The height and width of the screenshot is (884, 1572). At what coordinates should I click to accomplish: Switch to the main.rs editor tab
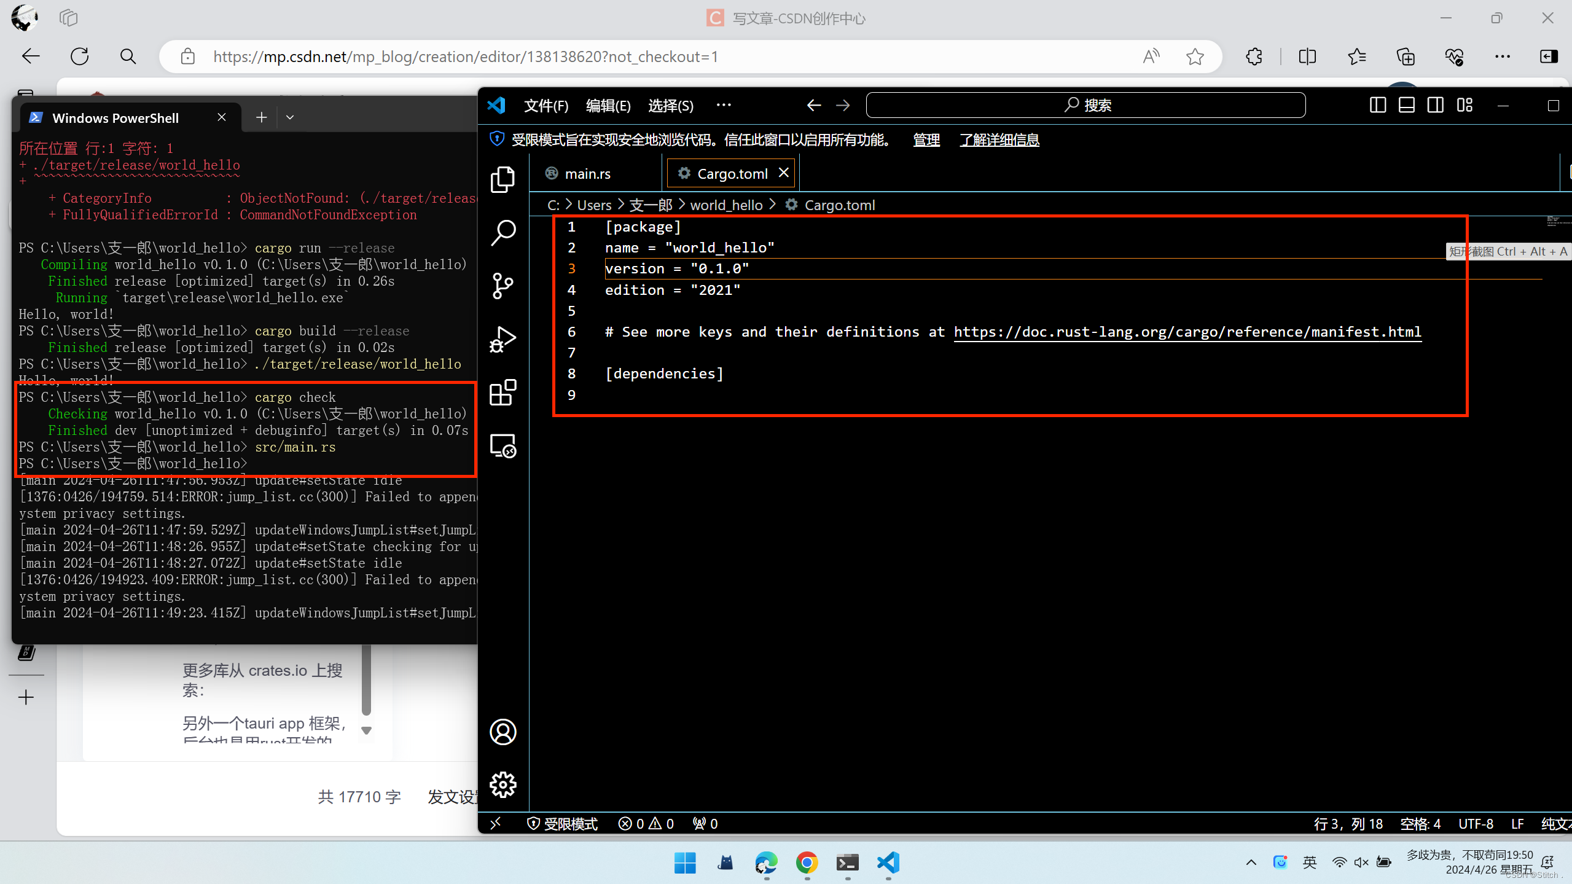point(587,174)
